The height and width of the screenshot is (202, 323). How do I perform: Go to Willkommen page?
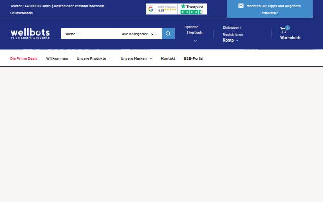click(57, 59)
